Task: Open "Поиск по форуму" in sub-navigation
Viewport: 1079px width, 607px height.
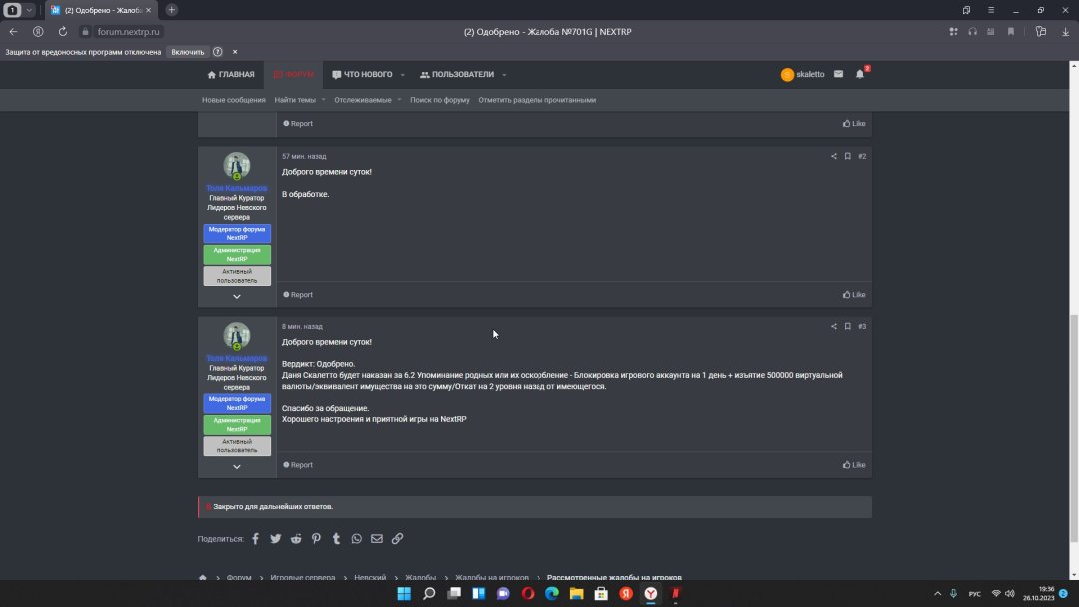Action: click(x=439, y=100)
